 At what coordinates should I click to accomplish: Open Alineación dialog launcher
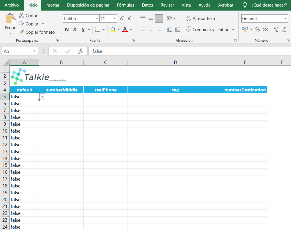point(235,40)
